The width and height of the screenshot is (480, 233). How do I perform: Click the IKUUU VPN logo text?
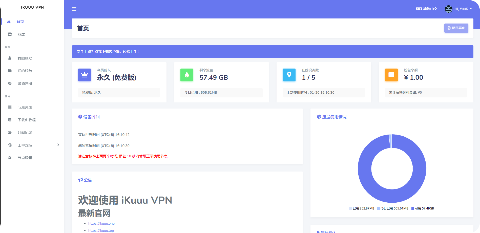click(x=32, y=7)
